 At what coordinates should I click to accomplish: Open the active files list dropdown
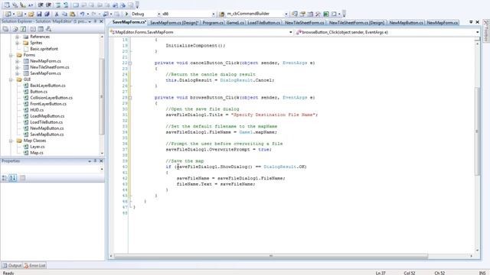(x=471, y=22)
